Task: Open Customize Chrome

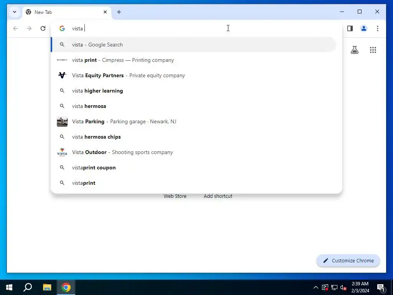Action: [x=348, y=261]
